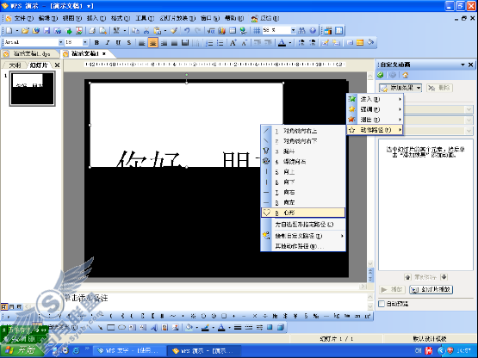Click the slide show play button in animation pane

(x=431, y=289)
